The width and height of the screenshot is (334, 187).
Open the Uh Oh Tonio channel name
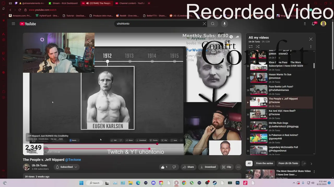[39, 165]
